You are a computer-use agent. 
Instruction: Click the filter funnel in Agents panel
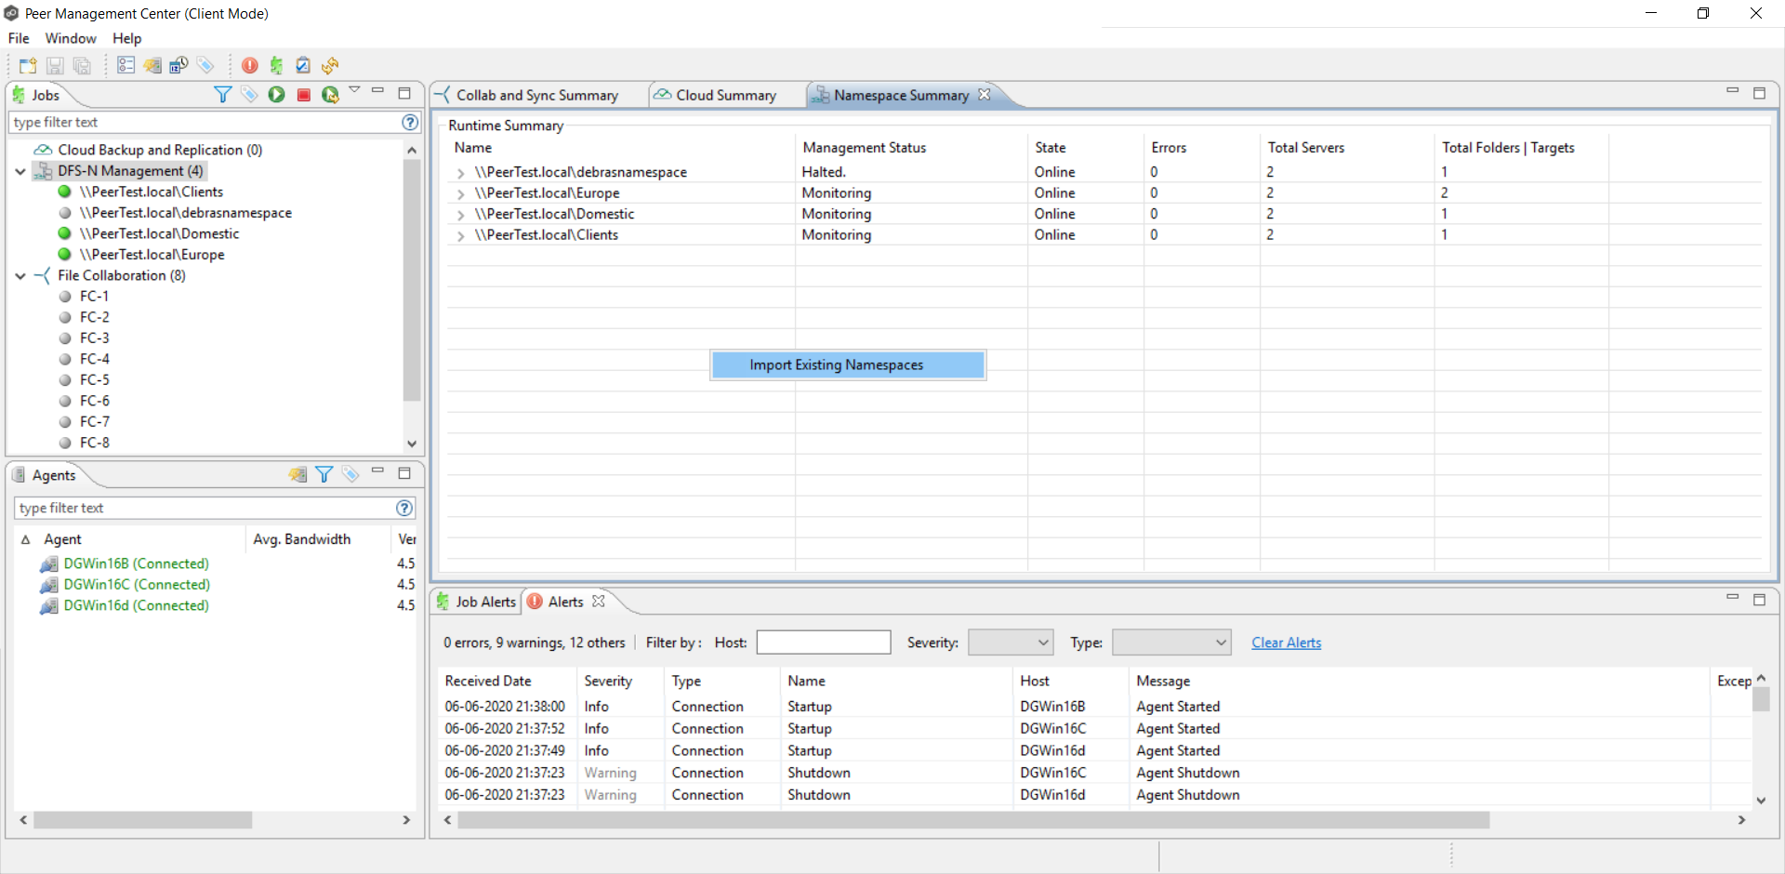pos(324,474)
